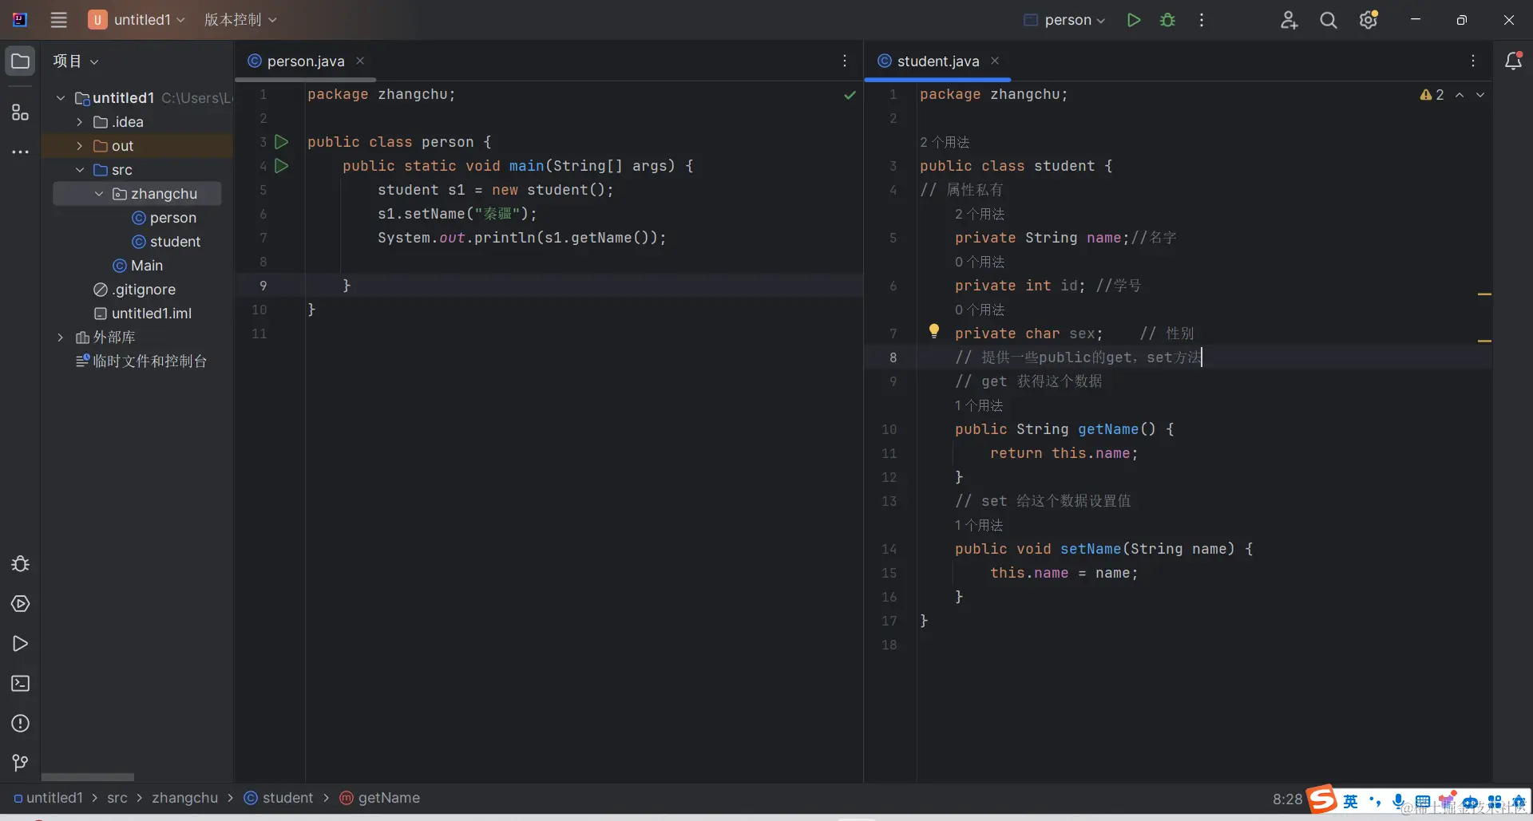Show notifications with the bell icon

coord(1513,61)
